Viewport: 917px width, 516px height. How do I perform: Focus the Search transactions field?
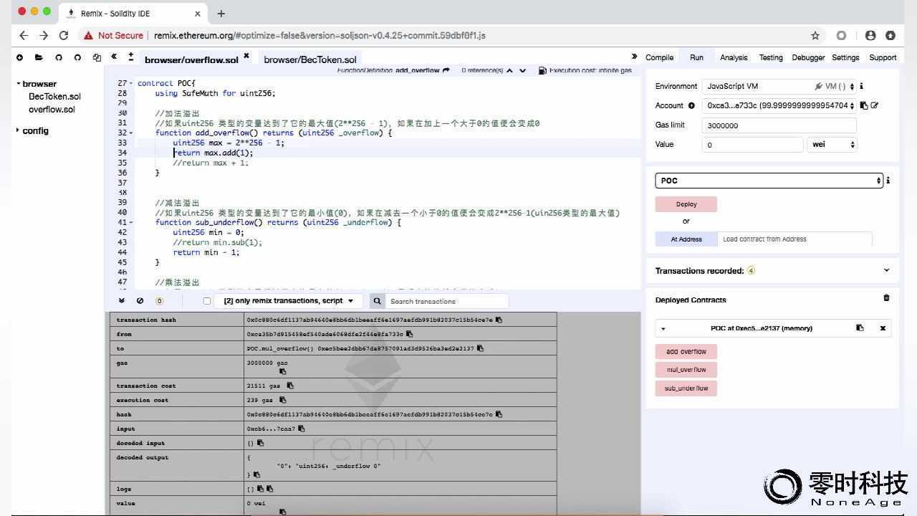click(x=448, y=301)
